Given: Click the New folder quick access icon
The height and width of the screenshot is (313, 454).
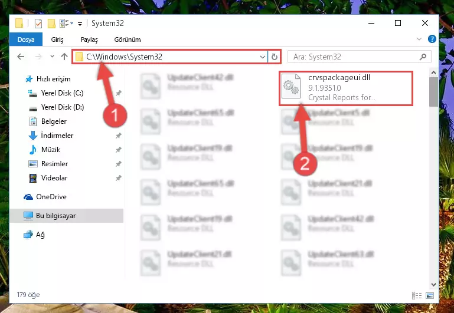Looking at the screenshot, I should 51,24.
